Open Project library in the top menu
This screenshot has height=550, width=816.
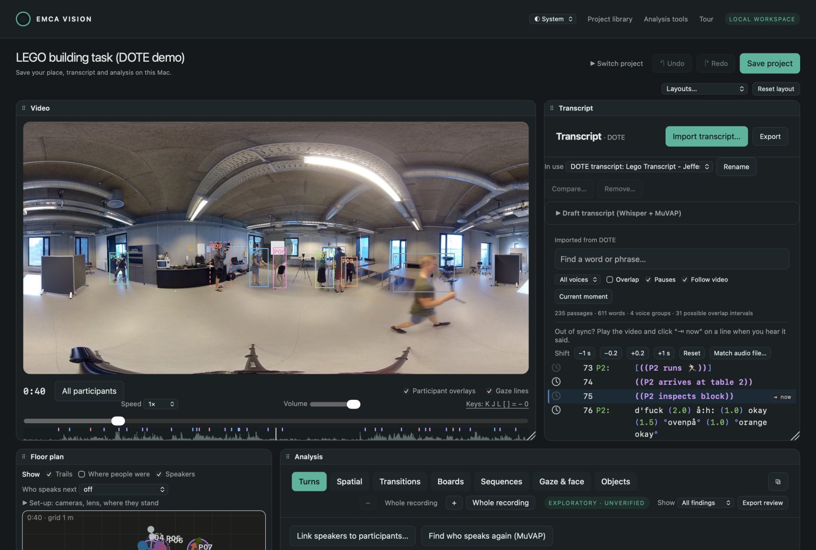click(x=610, y=19)
